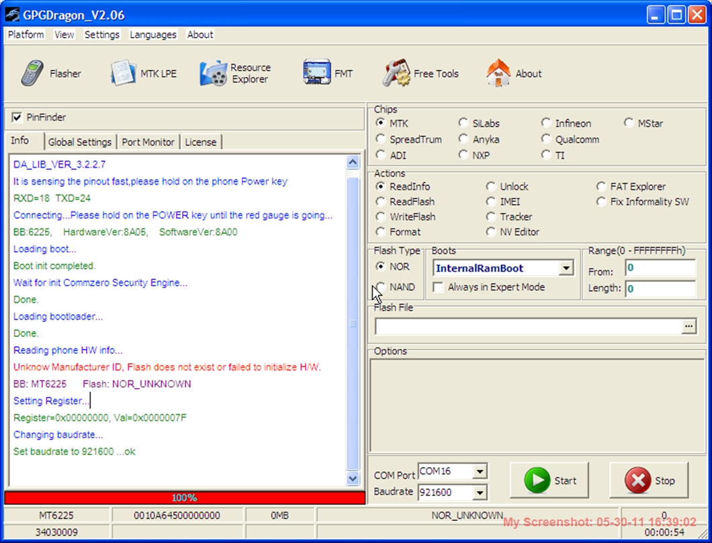Click in the Range Length field

660,289
